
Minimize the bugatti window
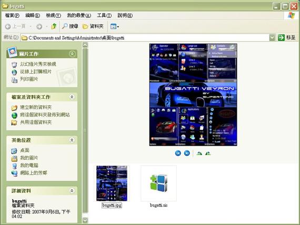tap(276, 6)
